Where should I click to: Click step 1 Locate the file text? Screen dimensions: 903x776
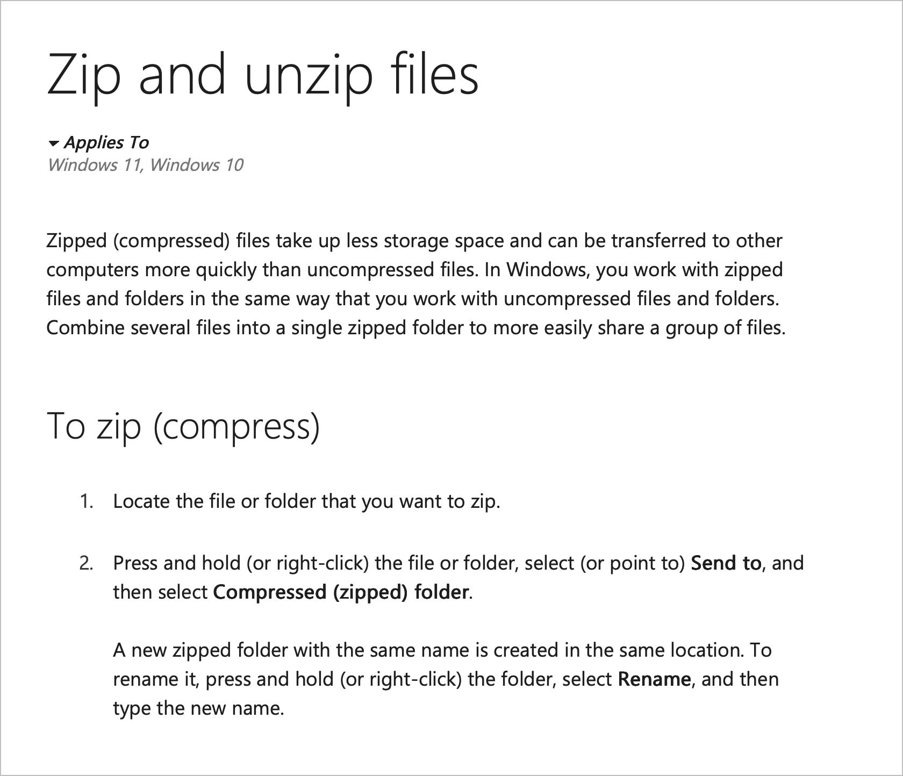[306, 501]
